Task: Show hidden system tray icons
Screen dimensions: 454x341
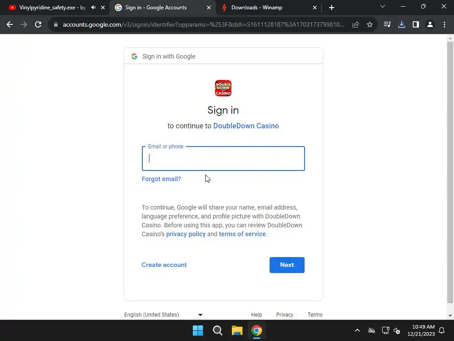Action: [x=357, y=330]
